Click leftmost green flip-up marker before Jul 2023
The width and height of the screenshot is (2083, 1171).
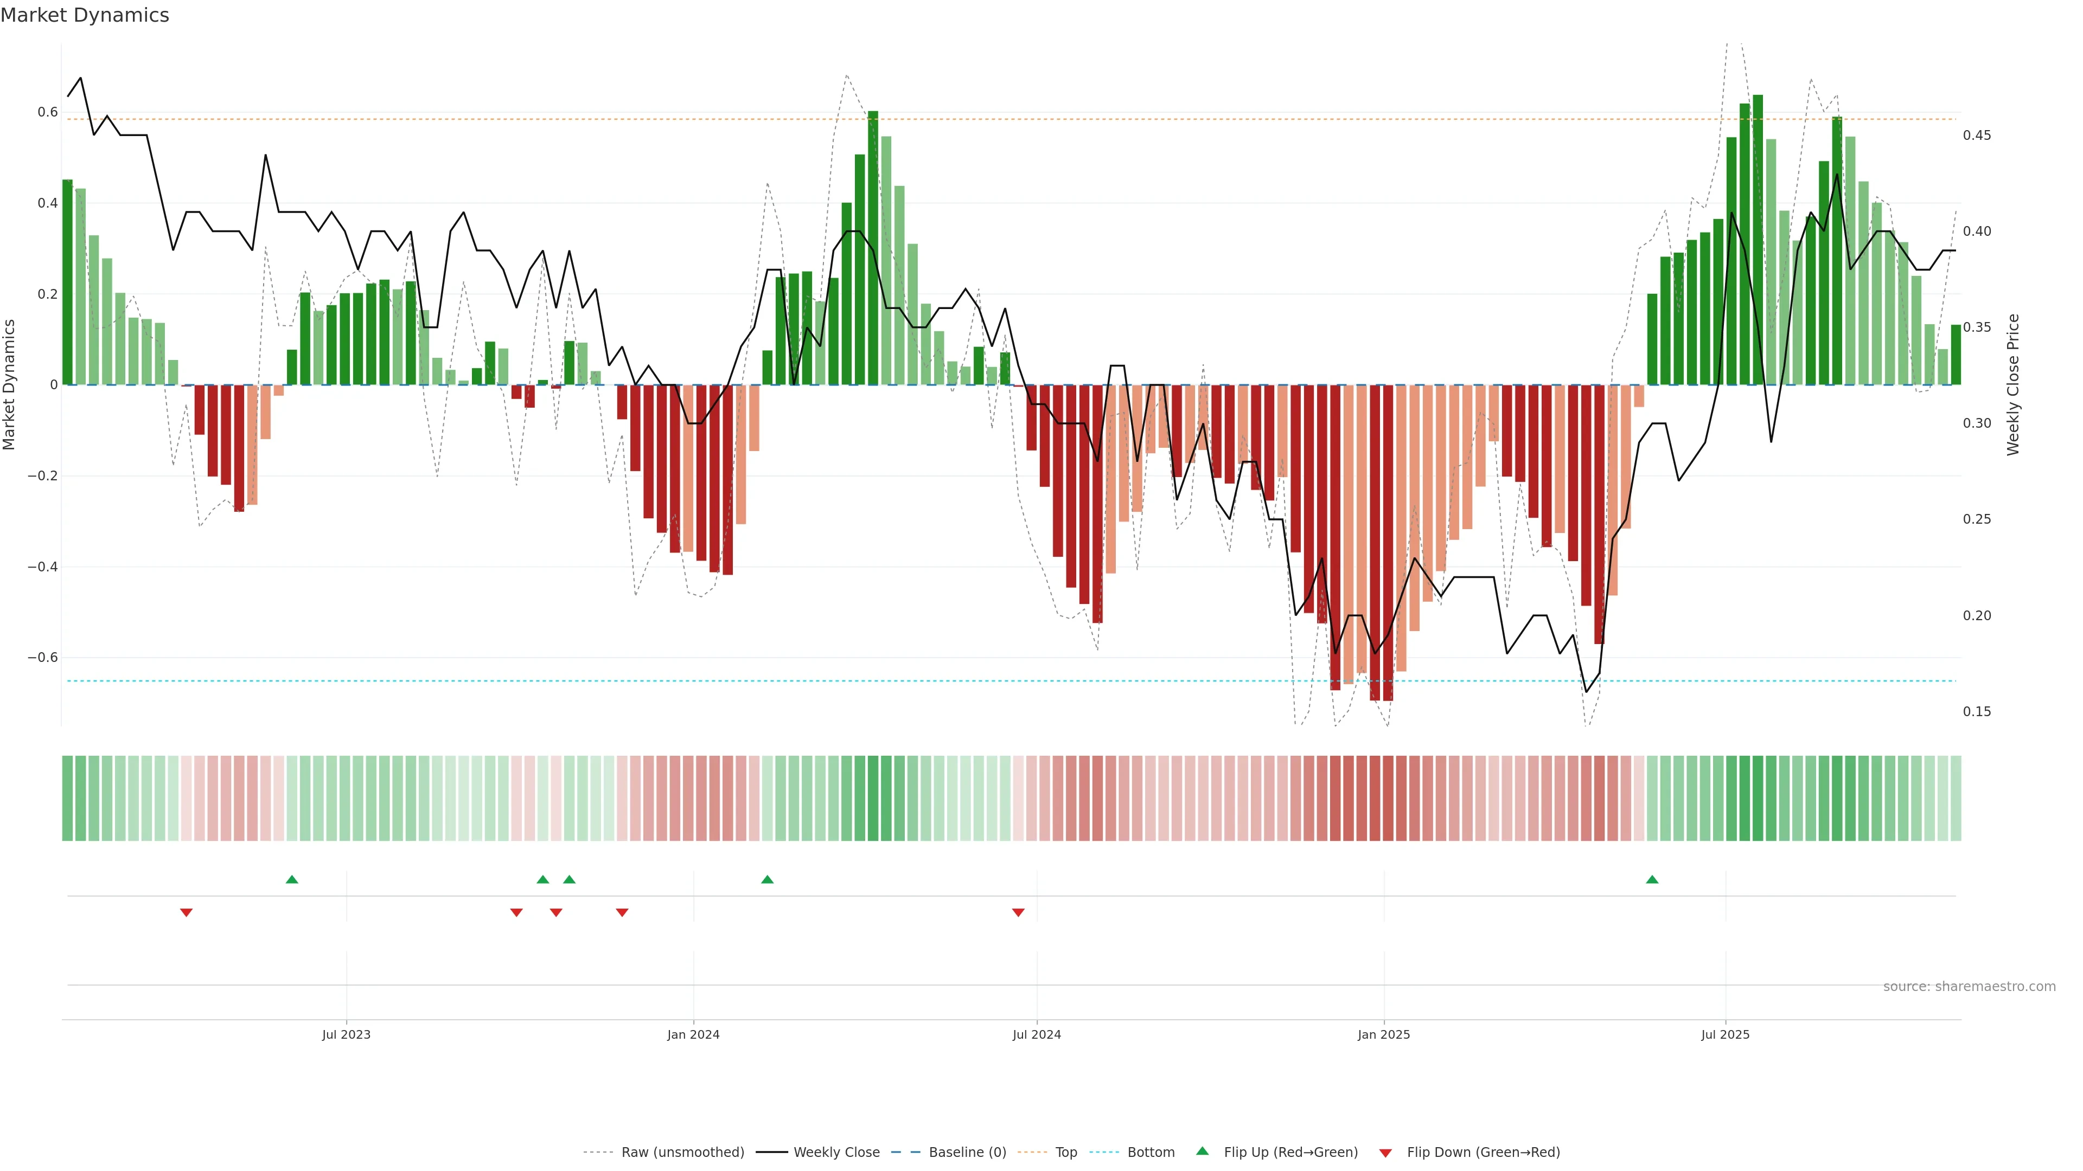point(292,879)
